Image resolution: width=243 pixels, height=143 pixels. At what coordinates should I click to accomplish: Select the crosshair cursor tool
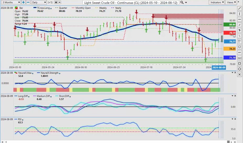click(239, 41)
